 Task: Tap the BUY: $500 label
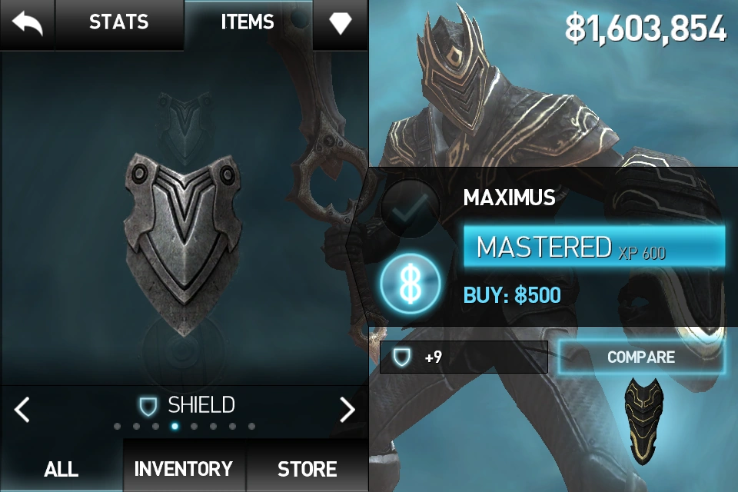tap(512, 295)
